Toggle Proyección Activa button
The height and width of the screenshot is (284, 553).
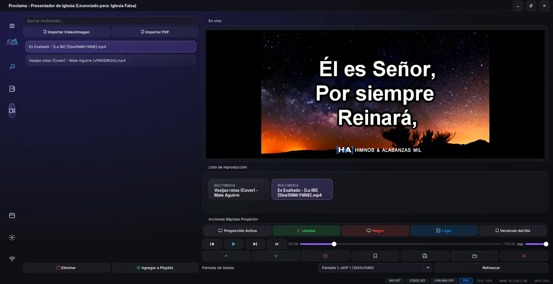point(238,231)
